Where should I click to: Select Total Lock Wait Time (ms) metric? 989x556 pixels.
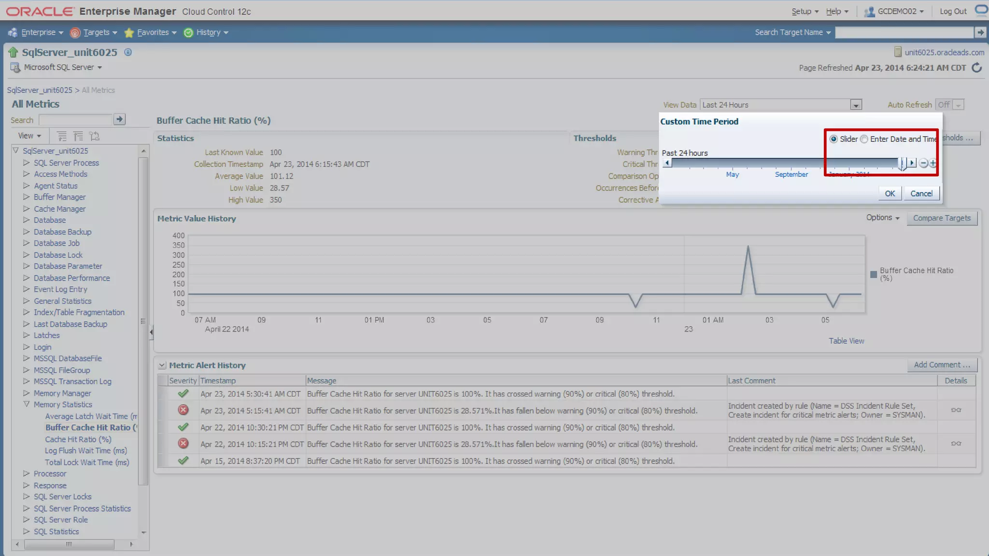click(87, 462)
